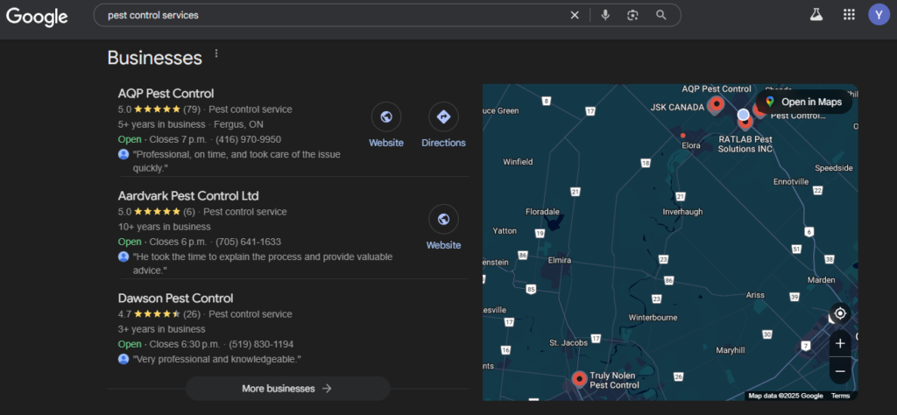897x415 pixels.
Task: Start voice search with the microphone icon
Action: coord(605,16)
